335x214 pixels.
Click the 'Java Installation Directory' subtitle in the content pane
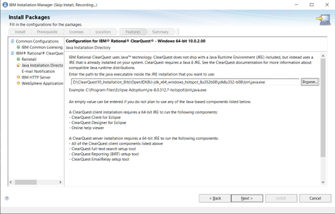click(x=88, y=48)
